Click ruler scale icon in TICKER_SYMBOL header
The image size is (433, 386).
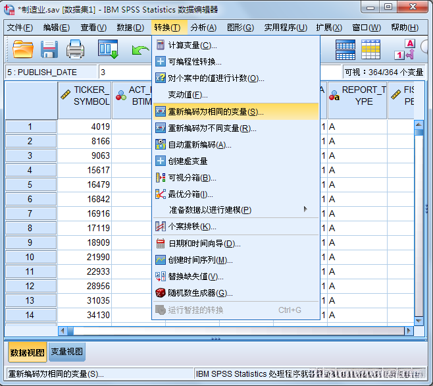click(65, 95)
